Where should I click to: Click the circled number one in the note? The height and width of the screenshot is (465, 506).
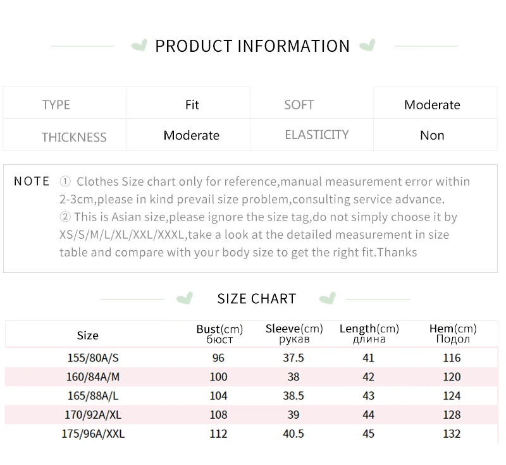click(x=65, y=182)
